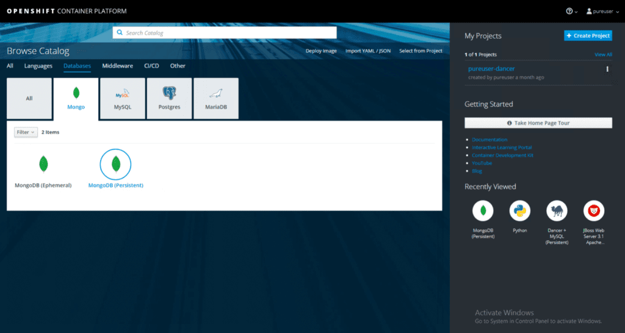Click the MongoDB (Ephemeral) leaf icon
The height and width of the screenshot is (333, 625).
[x=43, y=164]
